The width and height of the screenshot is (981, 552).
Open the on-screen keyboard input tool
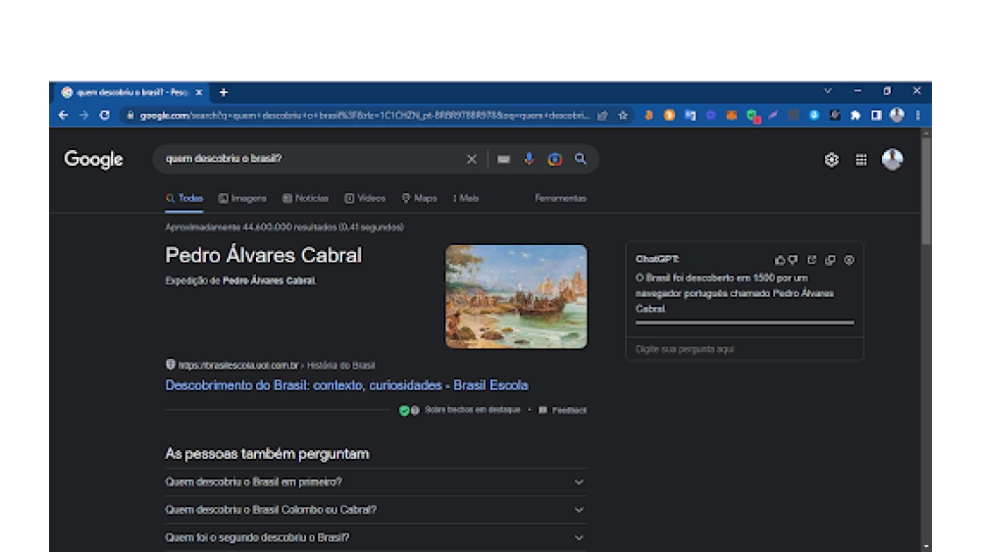503,160
